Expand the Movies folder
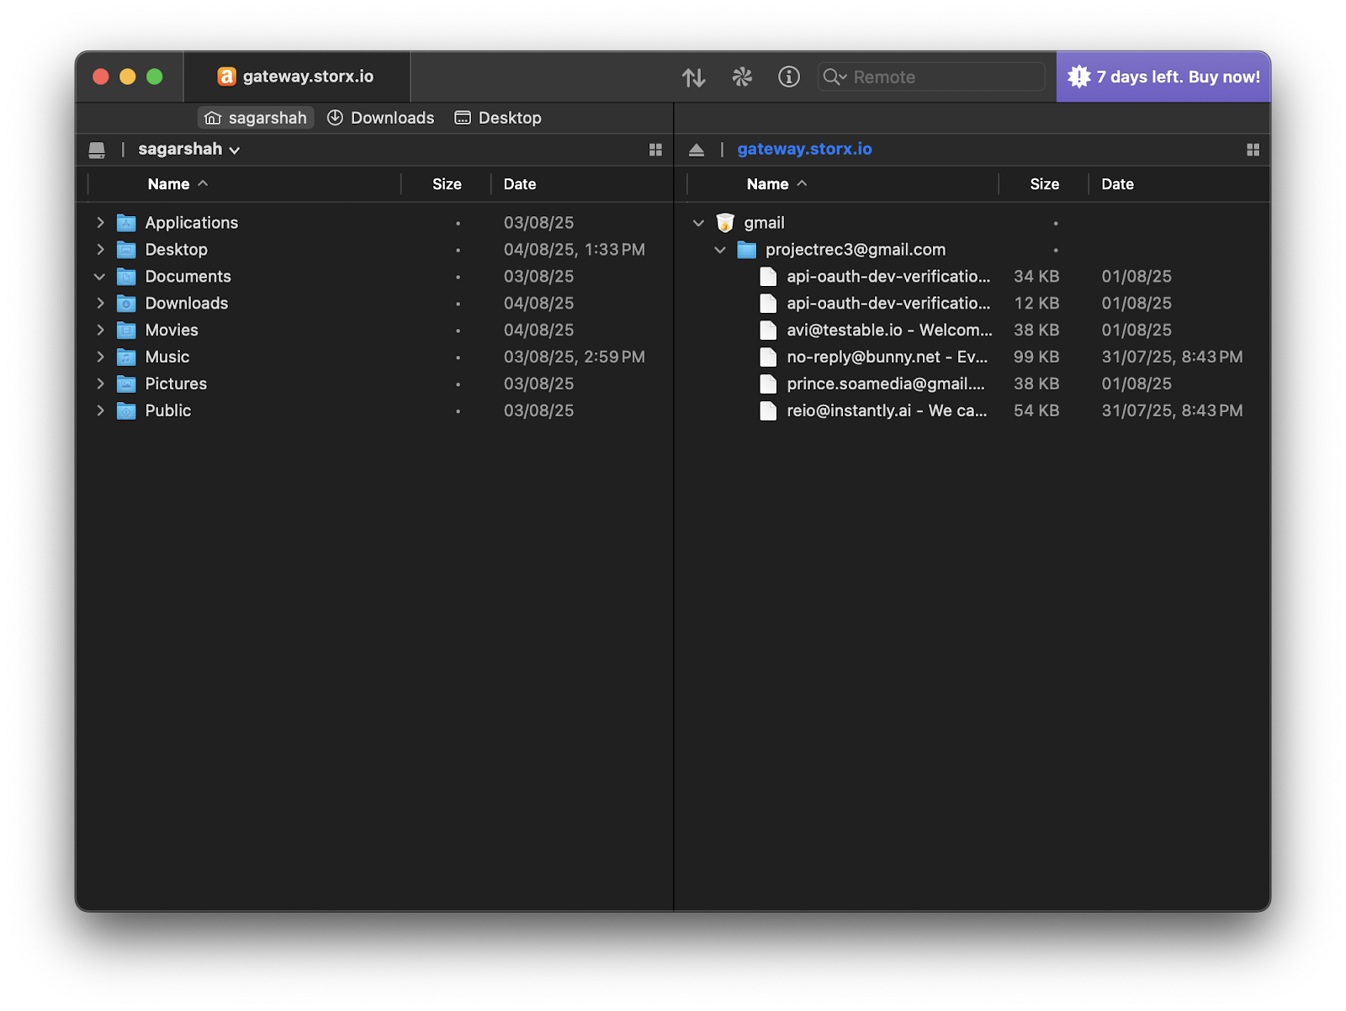This screenshot has width=1346, height=1011. [x=100, y=331]
